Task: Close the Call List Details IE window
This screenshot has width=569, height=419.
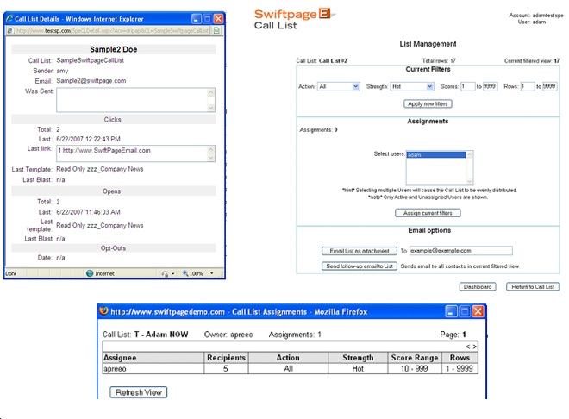Action: (x=218, y=19)
